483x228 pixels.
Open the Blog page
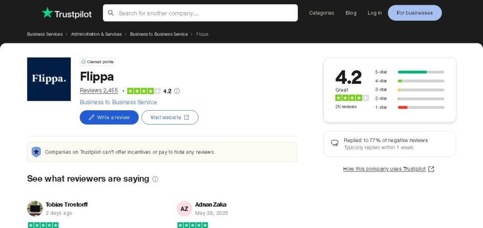[x=351, y=13]
